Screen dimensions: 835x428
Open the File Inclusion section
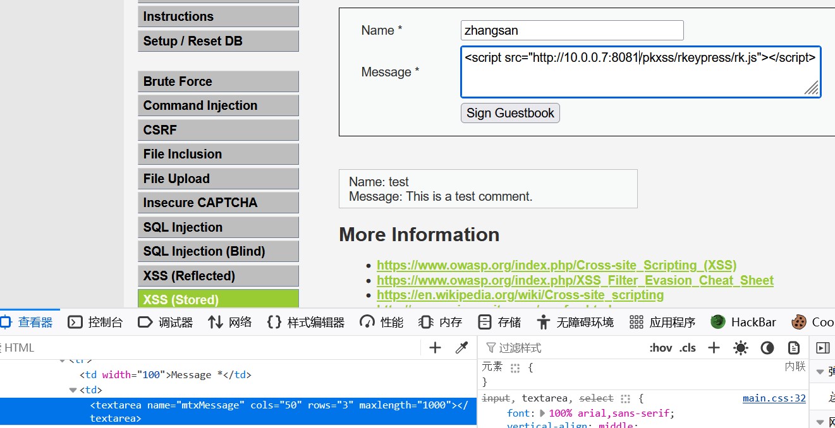point(218,154)
